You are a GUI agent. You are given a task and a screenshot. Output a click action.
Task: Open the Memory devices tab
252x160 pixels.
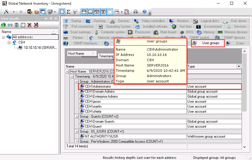(x=233, y=32)
